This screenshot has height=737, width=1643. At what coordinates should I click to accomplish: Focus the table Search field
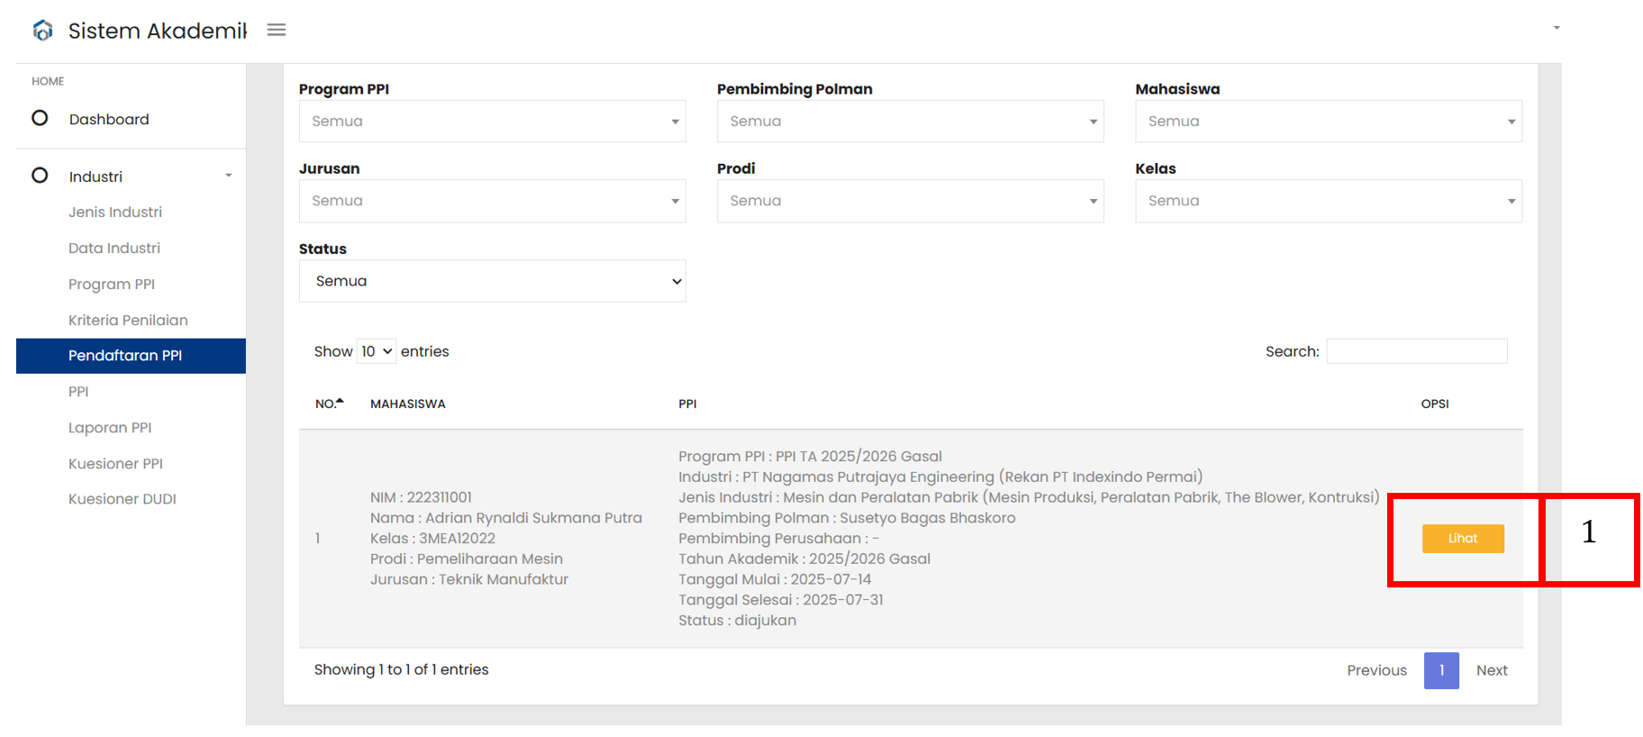coord(1416,351)
